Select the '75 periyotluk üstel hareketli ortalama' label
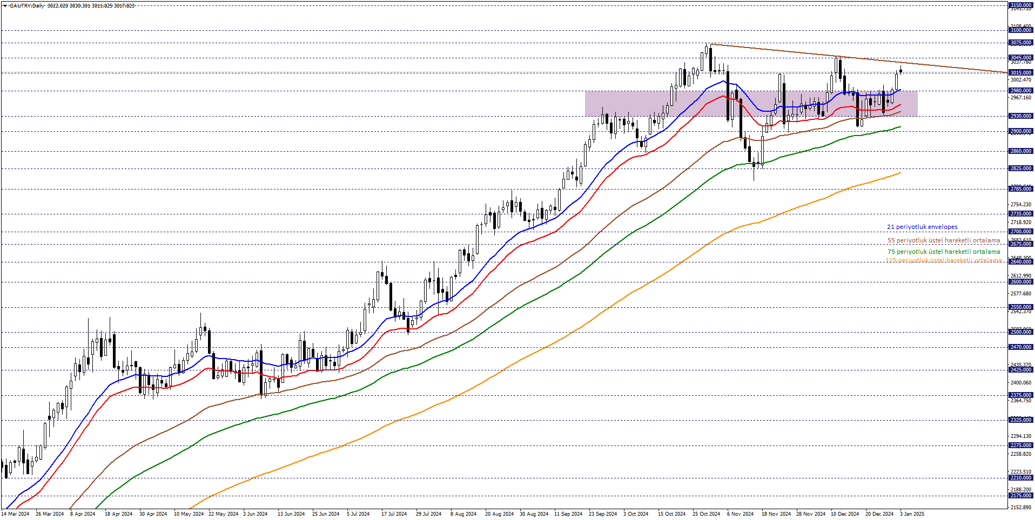Viewport: 1035px width, 520px height. tap(944, 252)
